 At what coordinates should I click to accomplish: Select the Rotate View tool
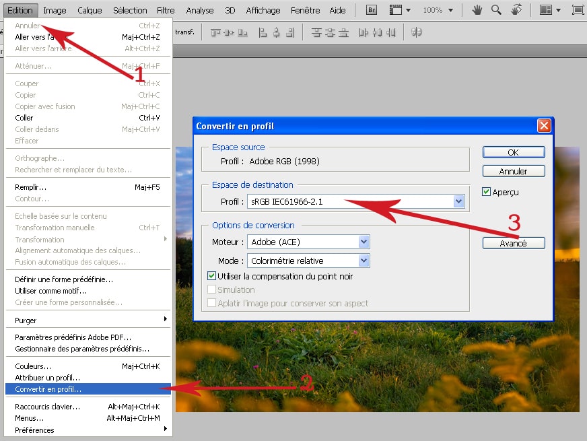click(x=516, y=10)
